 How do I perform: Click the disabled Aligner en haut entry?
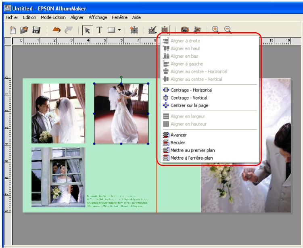click(210, 48)
